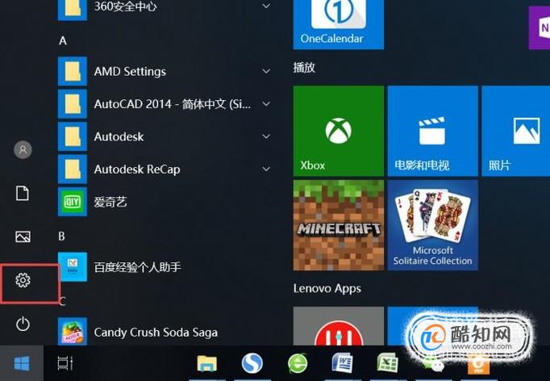This screenshot has width=550, height=381.
Task: Click the Autodesk ReCap folder icon
Action: pyautogui.click(x=73, y=170)
